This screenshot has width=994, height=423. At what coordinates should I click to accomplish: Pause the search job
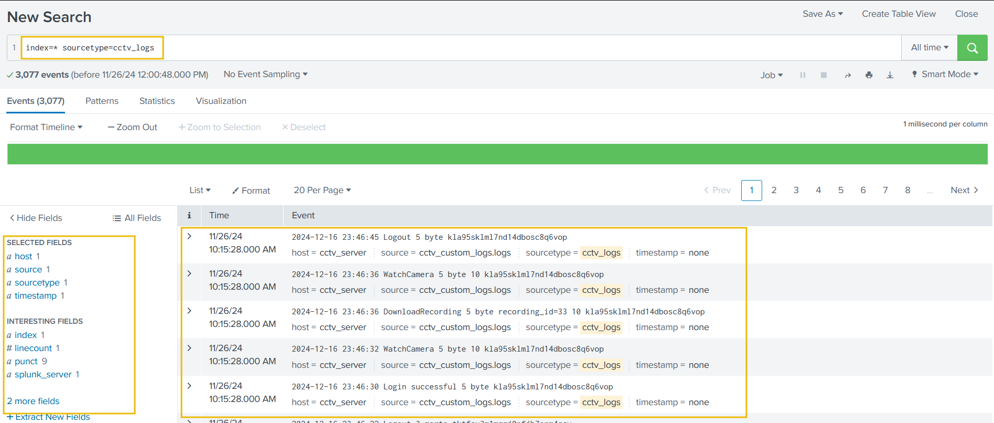803,75
